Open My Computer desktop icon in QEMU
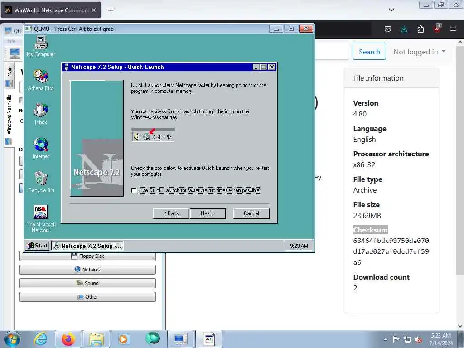The width and height of the screenshot is (464, 348). [x=41, y=46]
